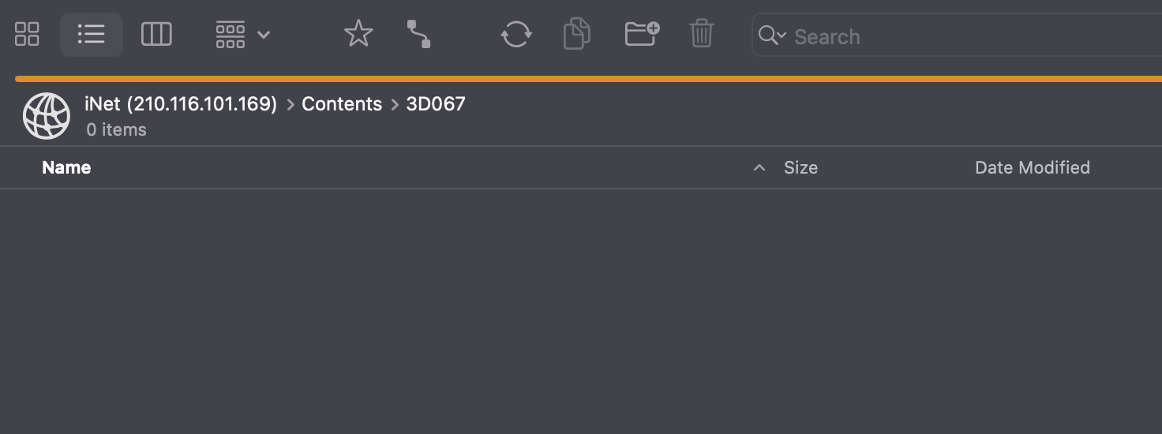This screenshot has height=434, width=1162.
Task: Click the copy documents icon
Action: pyautogui.click(x=577, y=34)
